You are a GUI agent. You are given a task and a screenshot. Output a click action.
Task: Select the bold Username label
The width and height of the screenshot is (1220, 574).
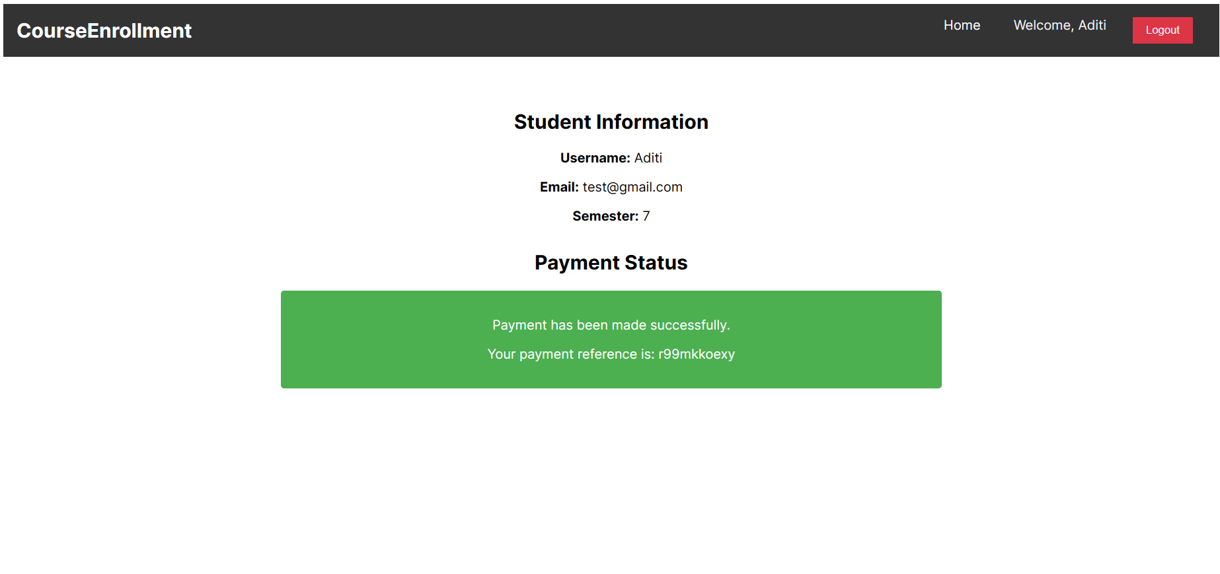tap(595, 158)
